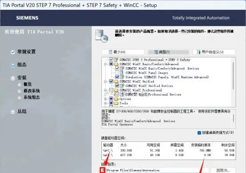The height and width of the screenshot is (173, 246).
Task: Click the 627.2GB drive size cell
Action: [x=126, y=155]
